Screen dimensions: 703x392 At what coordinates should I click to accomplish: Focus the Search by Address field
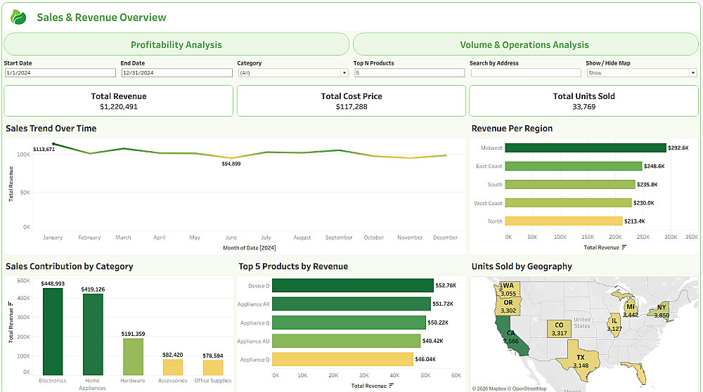[x=526, y=73]
